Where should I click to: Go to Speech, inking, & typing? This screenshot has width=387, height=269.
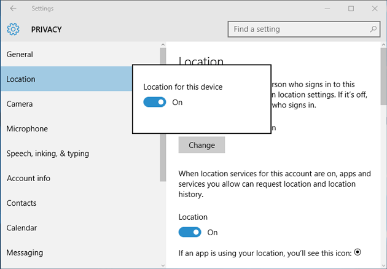coord(48,154)
